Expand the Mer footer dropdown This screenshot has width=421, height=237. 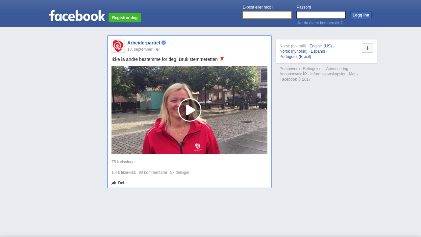(353, 74)
